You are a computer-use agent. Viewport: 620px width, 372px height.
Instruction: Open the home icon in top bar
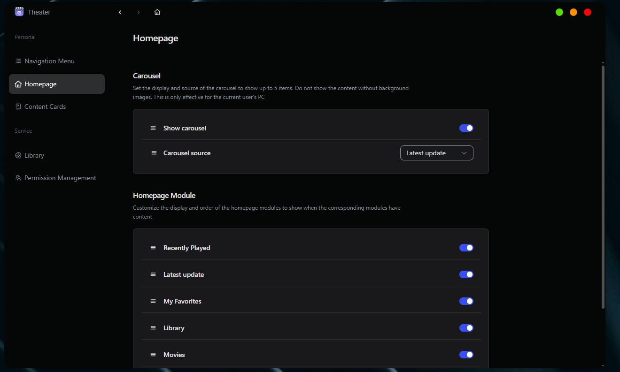tap(157, 12)
